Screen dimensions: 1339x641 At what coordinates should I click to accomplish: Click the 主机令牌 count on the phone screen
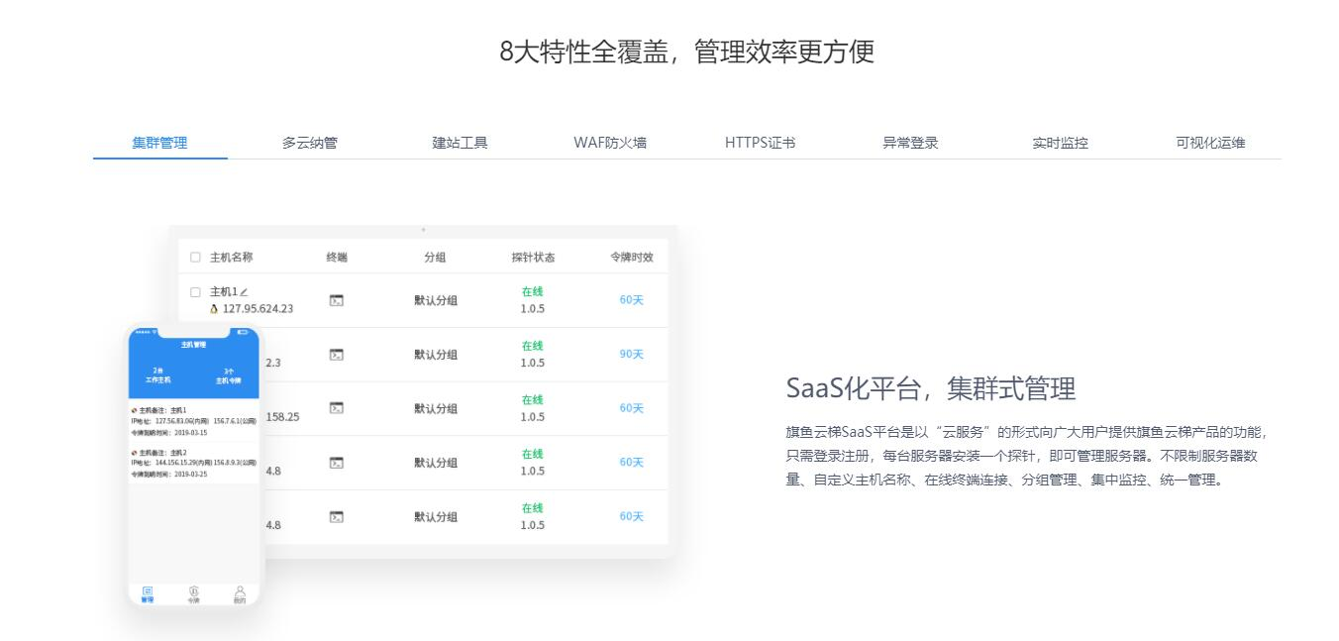pyautogui.click(x=229, y=374)
